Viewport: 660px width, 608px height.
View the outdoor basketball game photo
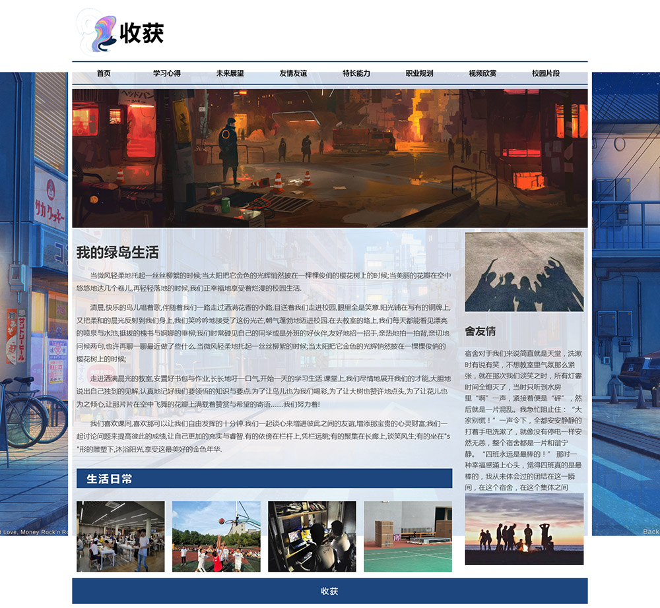[x=216, y=536]
